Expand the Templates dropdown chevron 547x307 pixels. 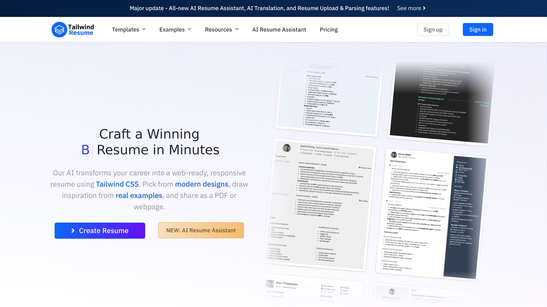tap(144, 29)
